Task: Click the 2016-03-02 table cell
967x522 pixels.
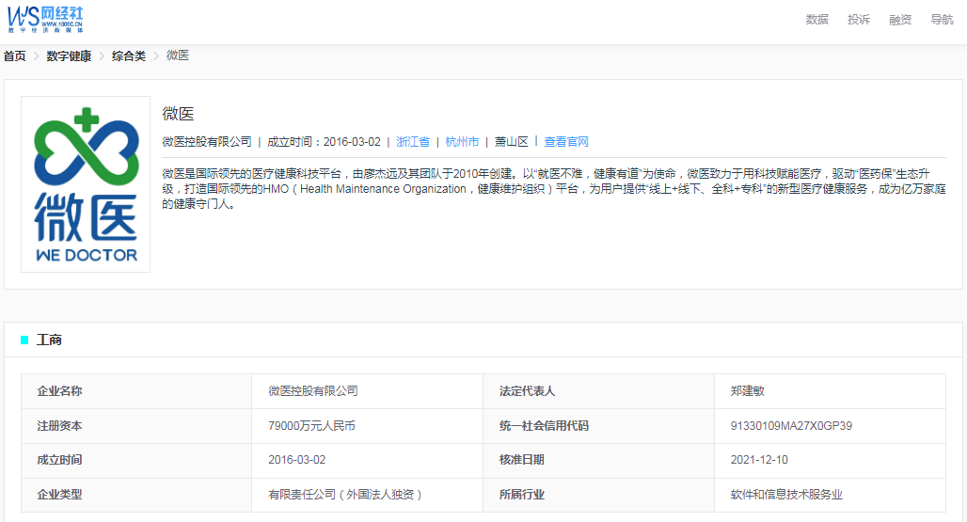Action: click(x=296, y=460)
